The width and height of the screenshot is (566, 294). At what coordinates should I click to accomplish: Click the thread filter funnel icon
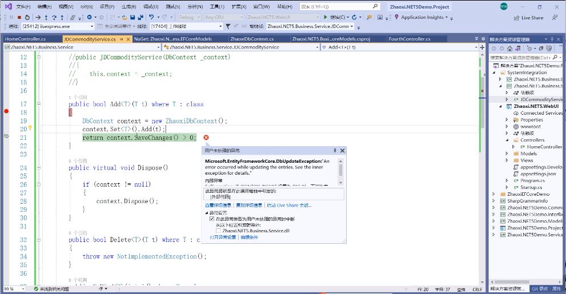pos(228,26)
